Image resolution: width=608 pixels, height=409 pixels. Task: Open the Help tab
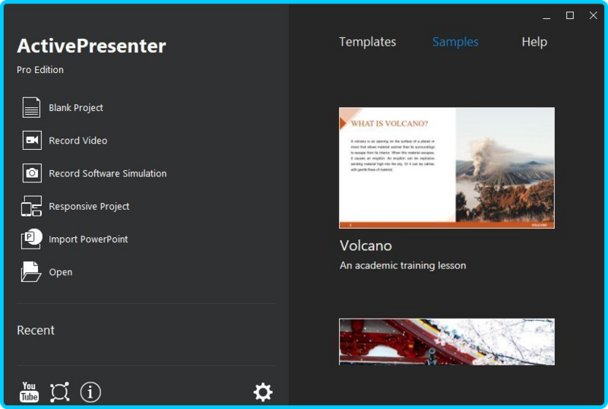pos(534,42)
